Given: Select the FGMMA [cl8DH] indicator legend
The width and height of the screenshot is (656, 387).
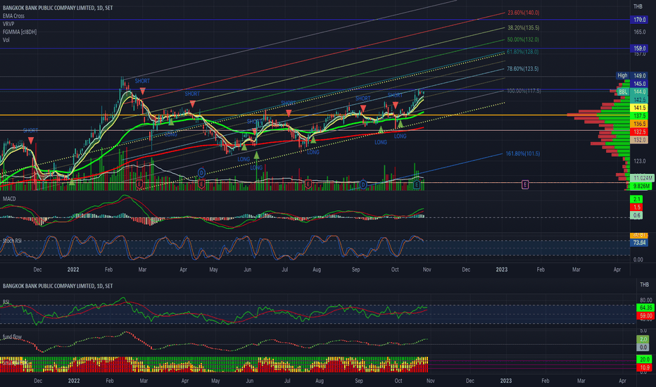Looking at the screenshot, I should click(19, 32).
